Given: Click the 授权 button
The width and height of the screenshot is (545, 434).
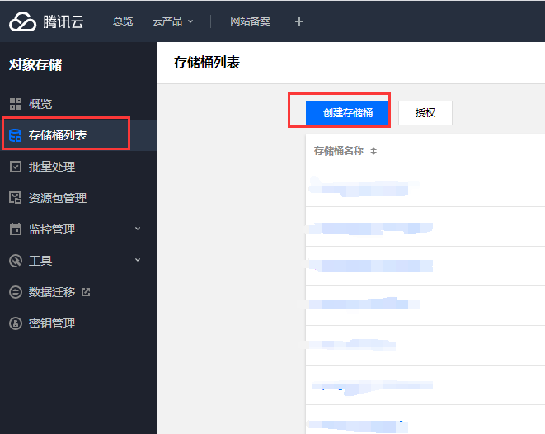Looking at the screenshot, I should click(x=425, y=113).
